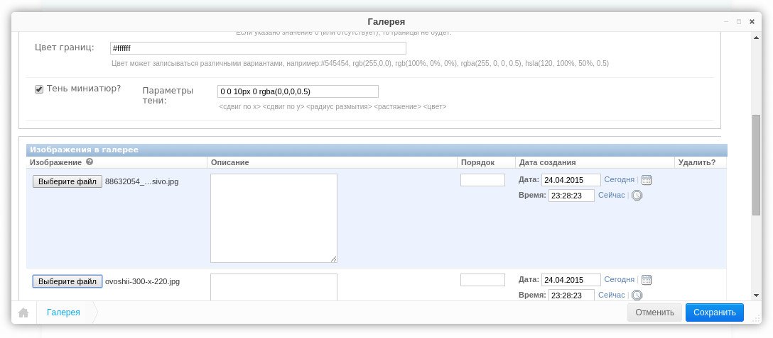Click the Галерея breadcrumb item
This screenshot has width=773, height=338.
pyautogui.click(x=63, y=312)
